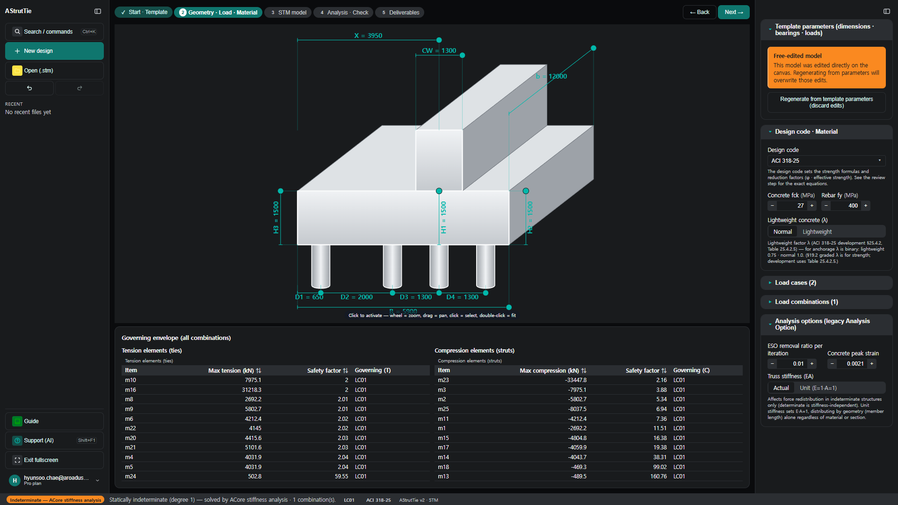Image resolution: width=898 pixels, height=505 pixels.
Task: Open Analysis · Check step
Action: click(x=344, y=13)
